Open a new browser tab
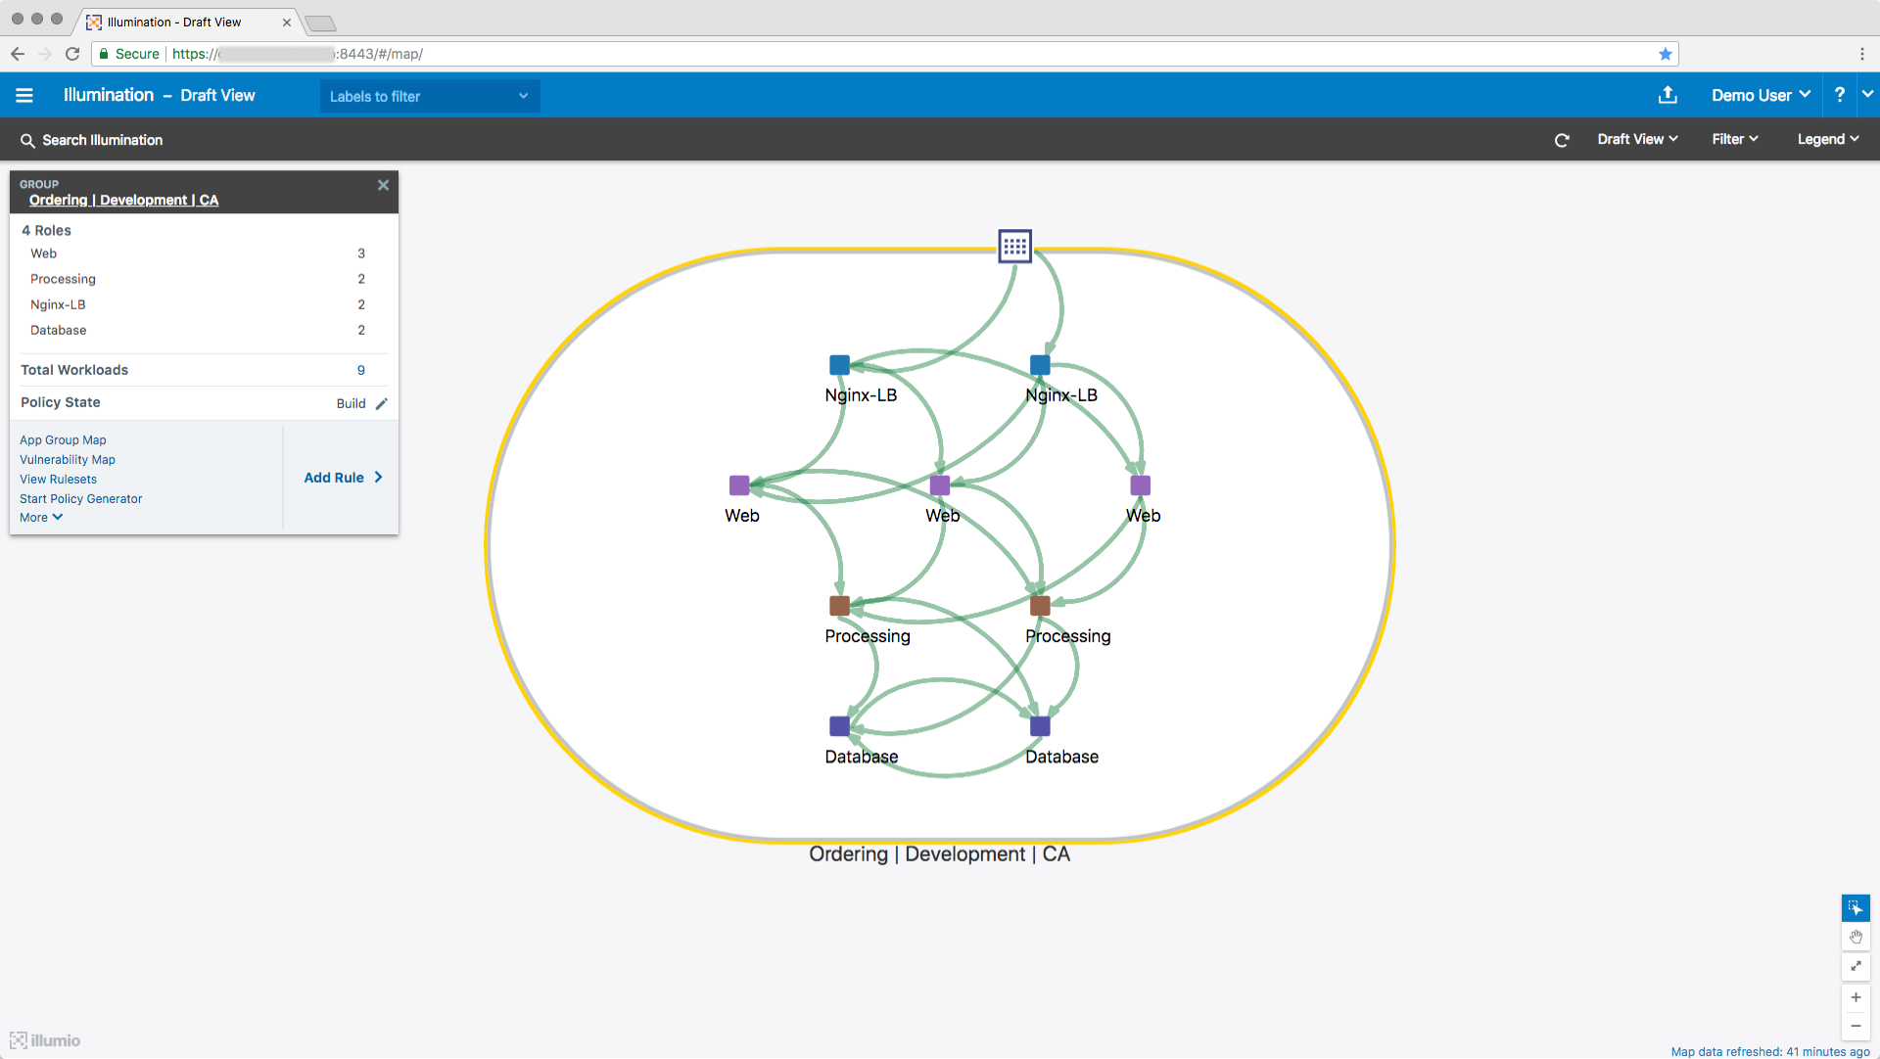 tap(320, 23)
